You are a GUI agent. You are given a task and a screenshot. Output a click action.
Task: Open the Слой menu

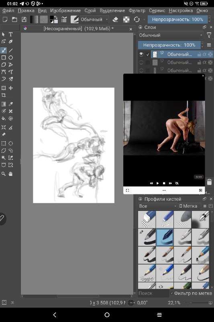pyautogui.click(x=90, y=10)
